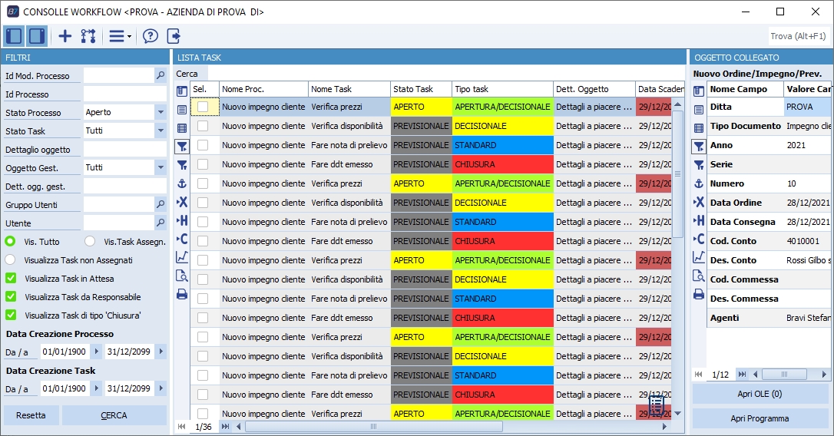Viewport: 834px width, 436px height.
Task: Disable Visualizza Task di tipo 'Chiusura'
Action: coord(11,315)
